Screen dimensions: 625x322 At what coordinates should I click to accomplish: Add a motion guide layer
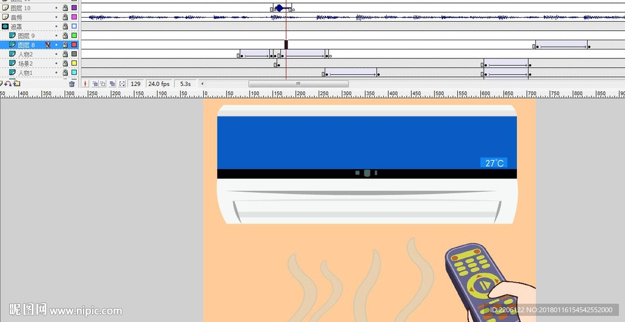(8, 84)
